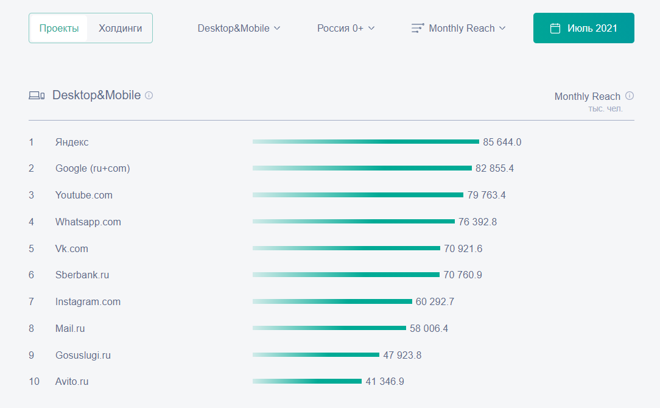The image size is (660, 408).
Task: Click the Whatsapp.com reach bar
Action: point(354,222)
